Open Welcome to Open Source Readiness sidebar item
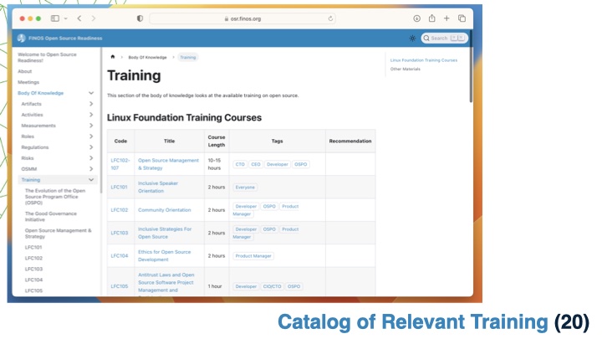Viewport: 602px width, 339px height. tap(47, 57)
